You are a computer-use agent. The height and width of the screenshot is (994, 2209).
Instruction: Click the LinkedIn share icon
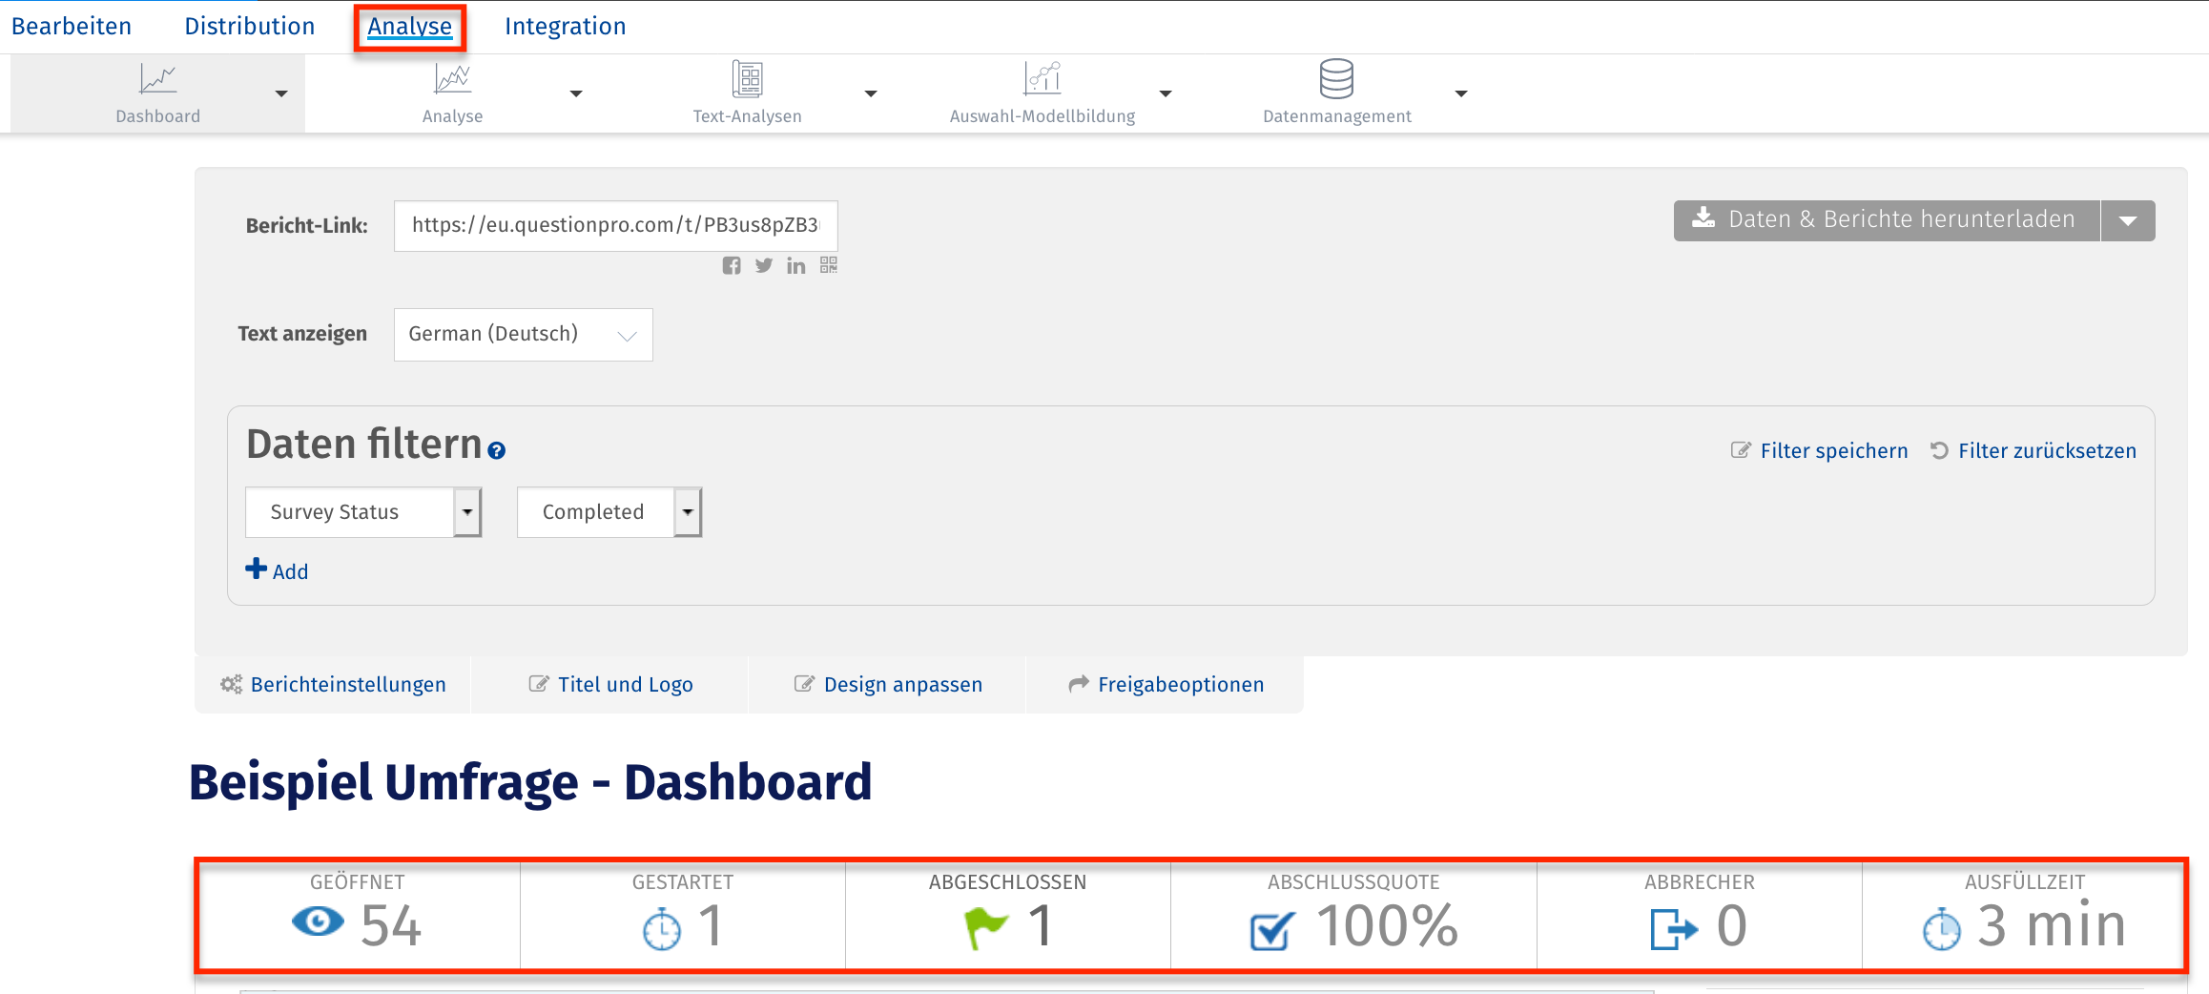796,266
